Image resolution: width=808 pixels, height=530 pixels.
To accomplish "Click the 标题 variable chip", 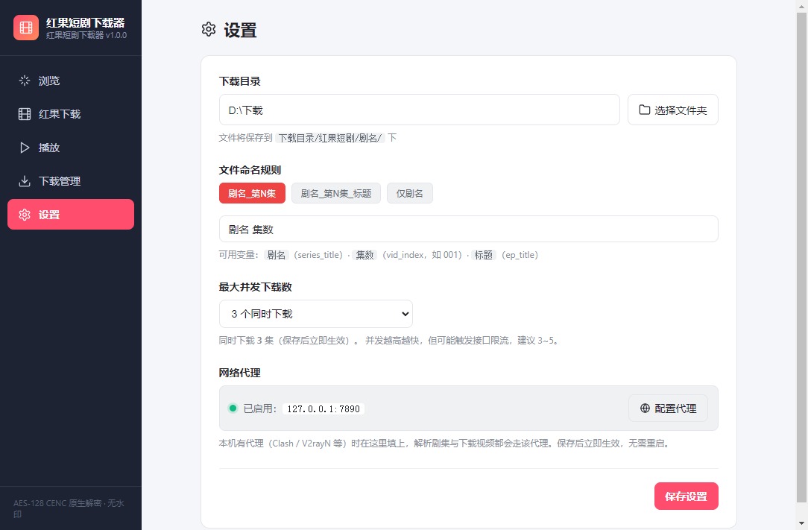I will coord(483,255).
